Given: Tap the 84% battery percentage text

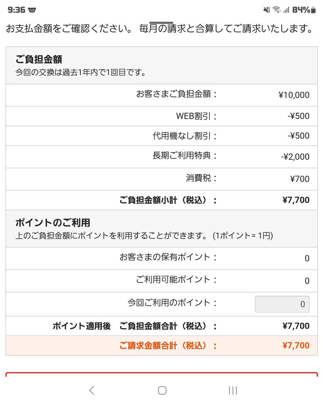Looking at the screenshot, I should click(x=301, y=10).
